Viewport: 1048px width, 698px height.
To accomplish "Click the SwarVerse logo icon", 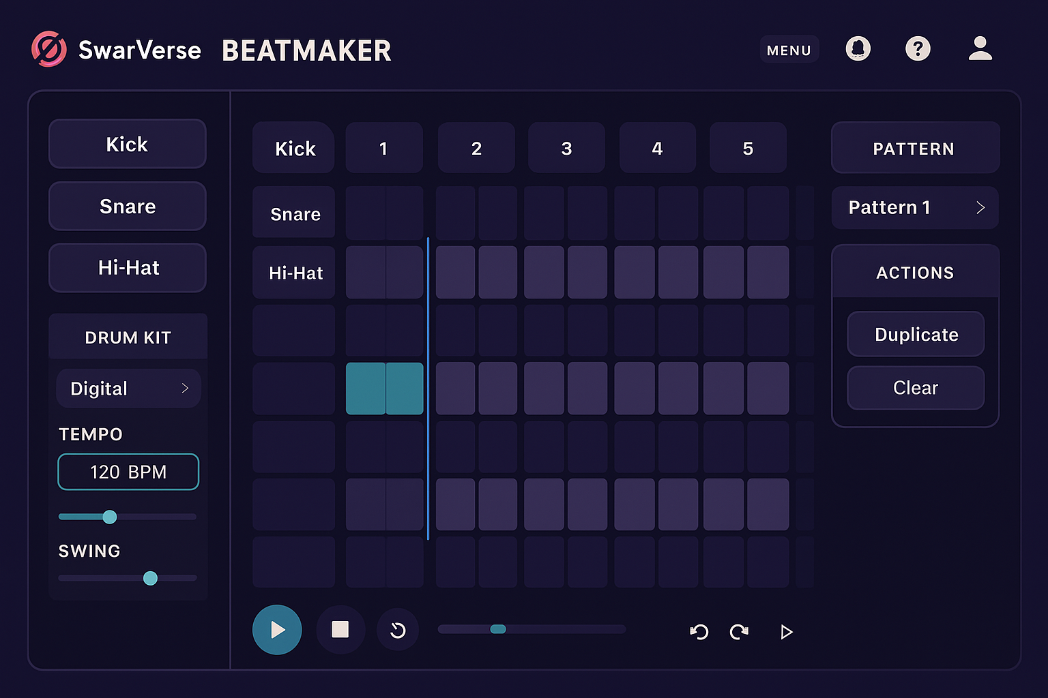I will coord(49,50).
